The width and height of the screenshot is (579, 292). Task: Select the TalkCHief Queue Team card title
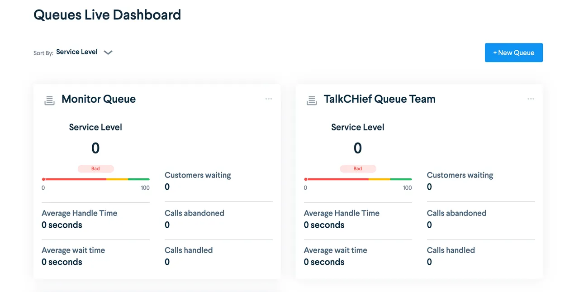[379, 99]
